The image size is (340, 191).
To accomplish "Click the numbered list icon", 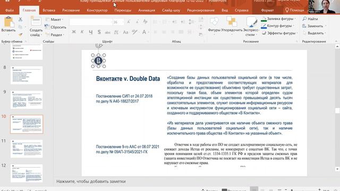I will click(x=165, y=22).
